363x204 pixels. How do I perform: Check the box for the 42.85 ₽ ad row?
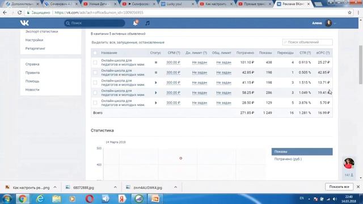click(x=95, y=73)
